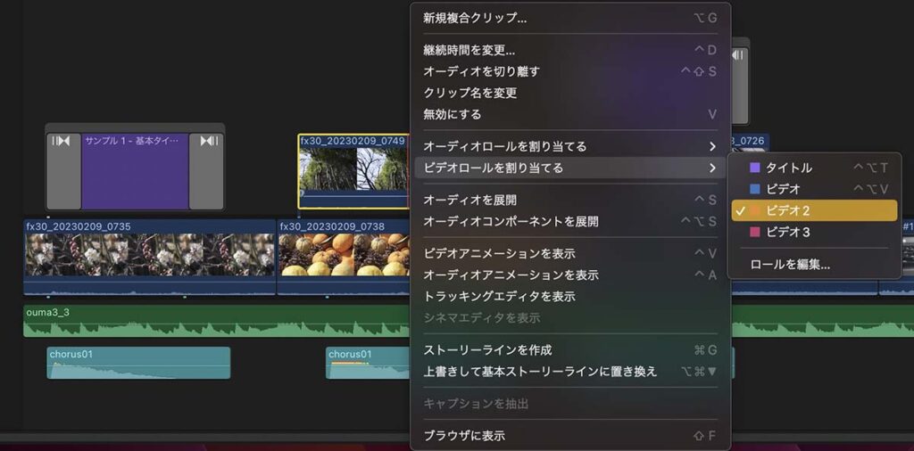This screenshot has height=451, width=914.
Task: Click ストーリーラインを作成 menu item
Action: point(487,349)
